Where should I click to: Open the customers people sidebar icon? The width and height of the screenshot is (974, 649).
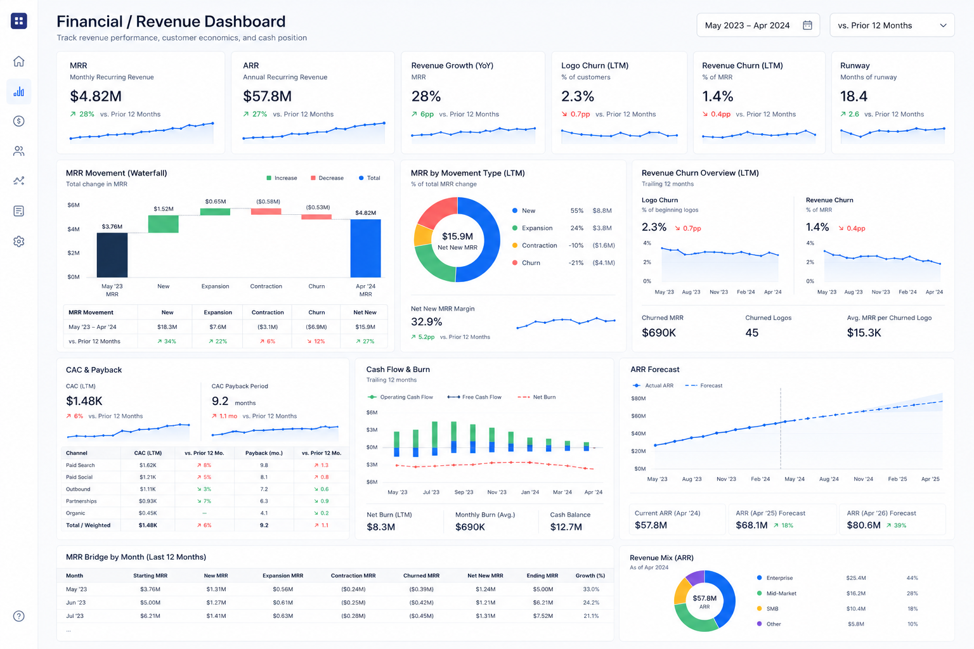(x=19, y=151)
